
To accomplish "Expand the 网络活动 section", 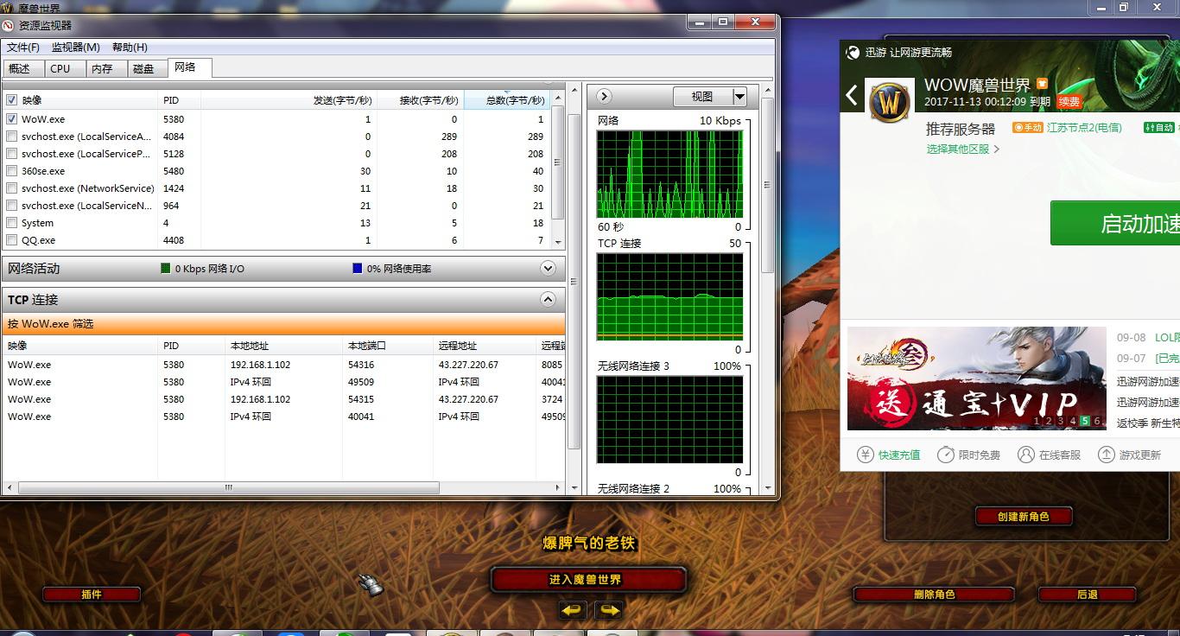I will (547, 269).
